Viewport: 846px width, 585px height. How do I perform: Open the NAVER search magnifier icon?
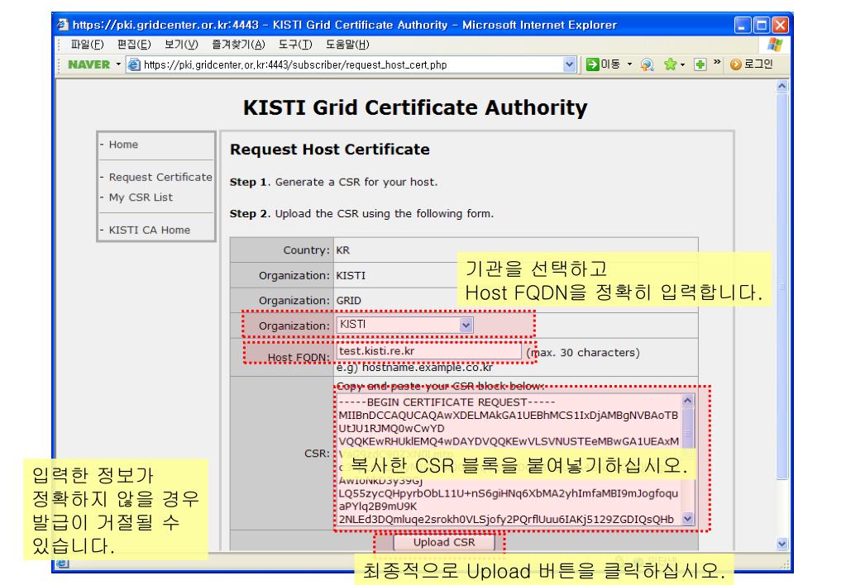(x=647, y=64)
